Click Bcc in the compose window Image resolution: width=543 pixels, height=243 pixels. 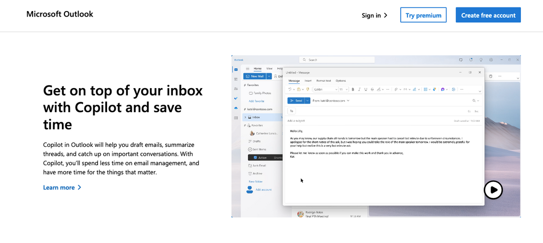pos(477,111)
